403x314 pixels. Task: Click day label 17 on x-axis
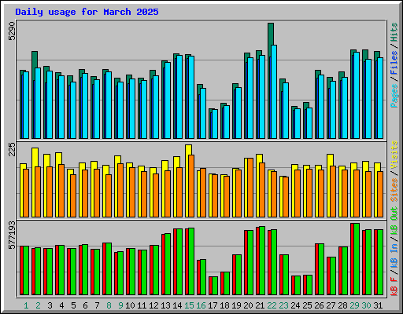tap(213, 305)
